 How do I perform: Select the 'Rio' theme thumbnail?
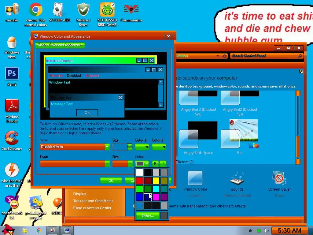(240, 137)
